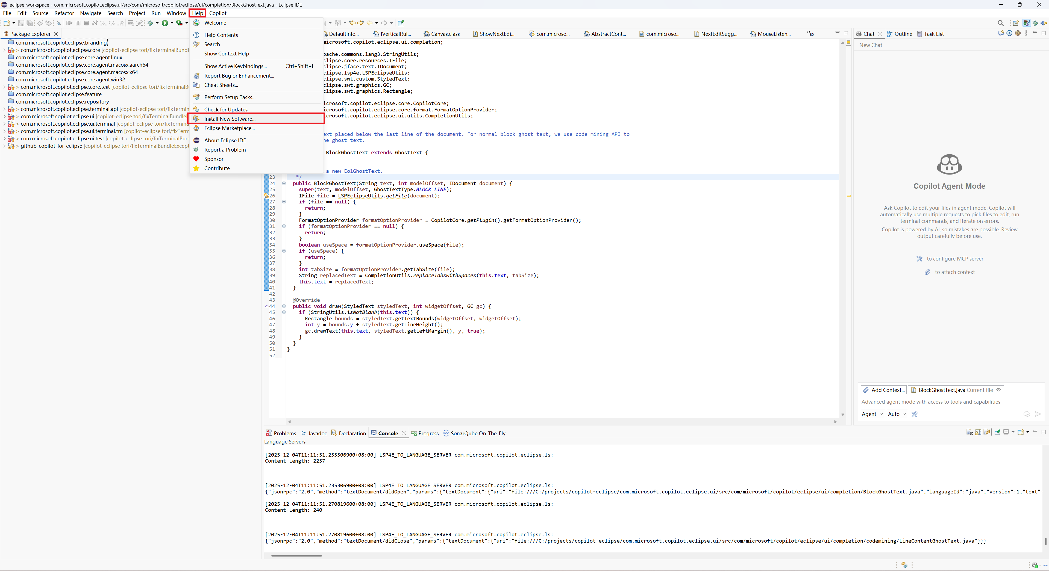Click the Clear Console icon

(x=969, y=432)
